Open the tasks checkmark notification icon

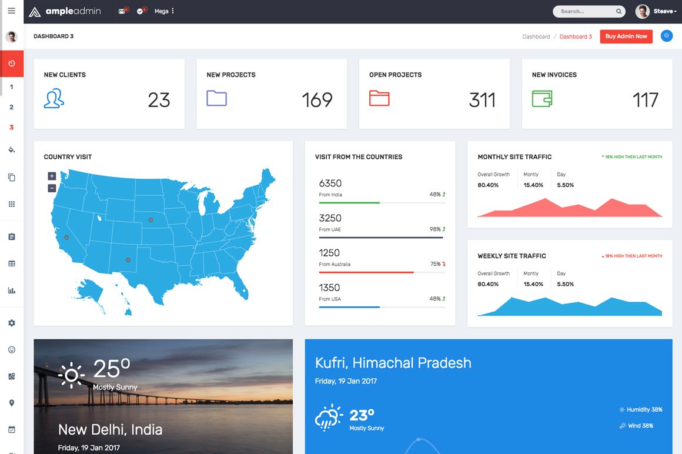(141, 11)
